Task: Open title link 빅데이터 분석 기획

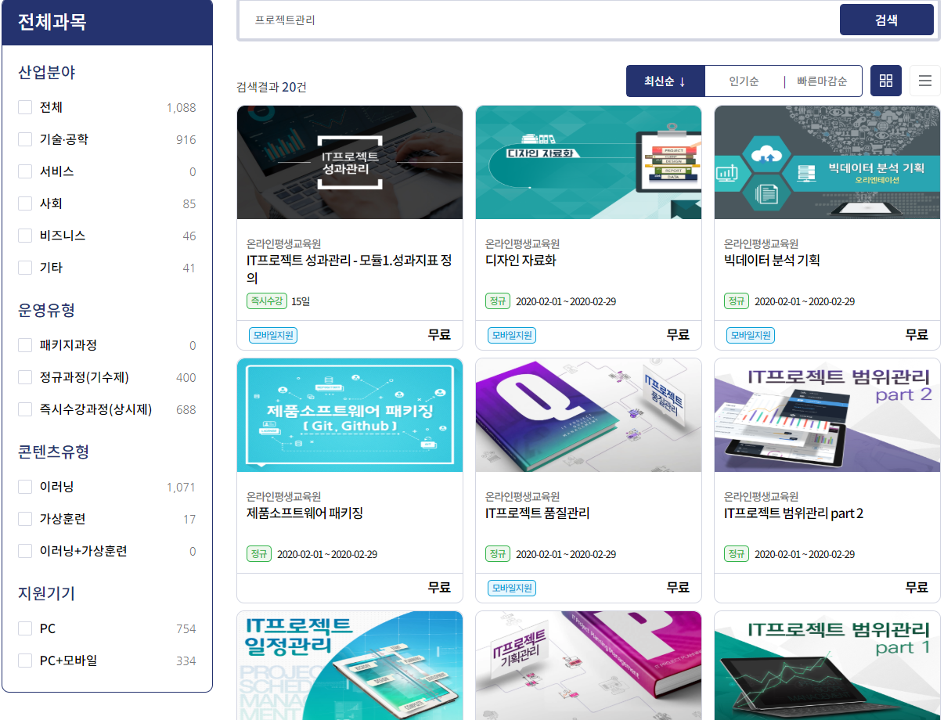Action: coord(772,261)
